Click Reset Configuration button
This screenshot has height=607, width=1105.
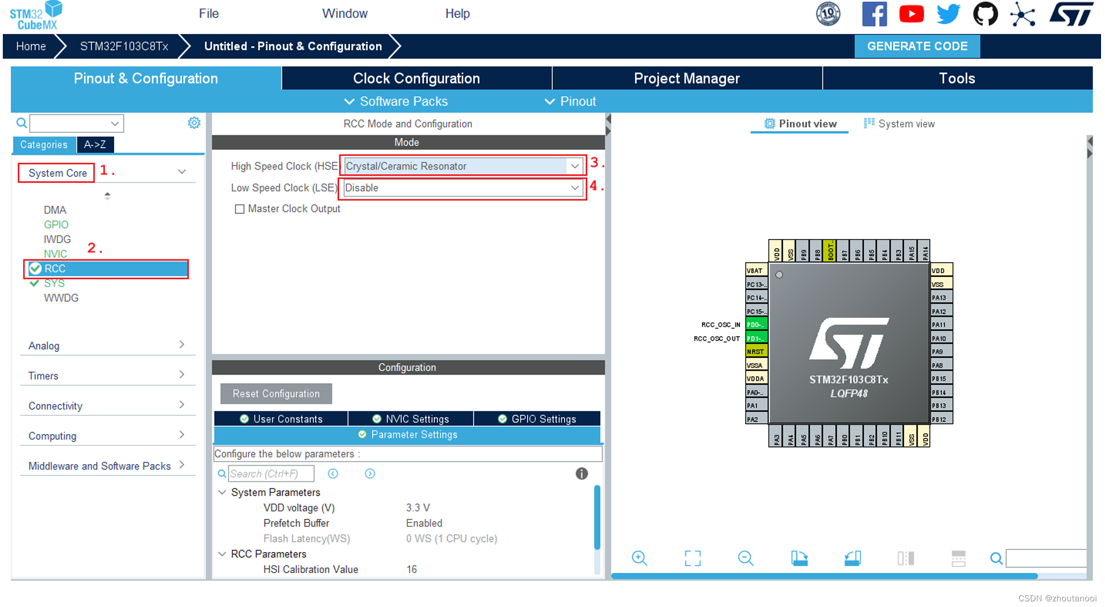[276, 394]
